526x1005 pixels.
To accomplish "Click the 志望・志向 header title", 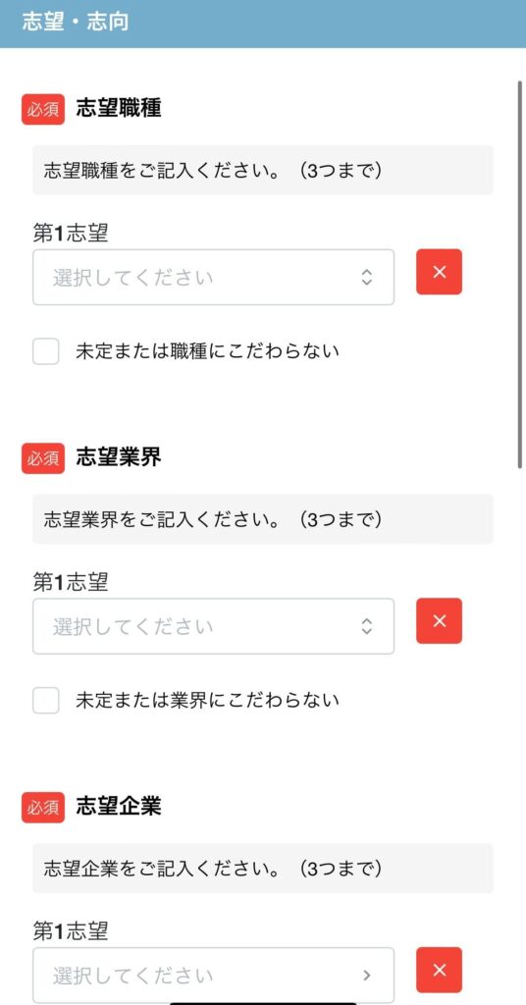I will click(75, 22).
